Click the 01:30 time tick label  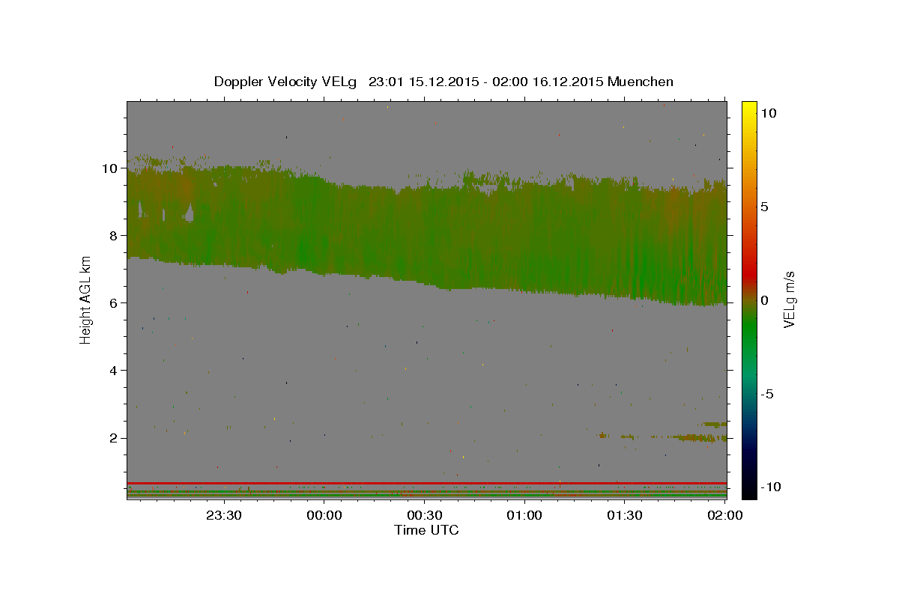[x=624, y=515]
